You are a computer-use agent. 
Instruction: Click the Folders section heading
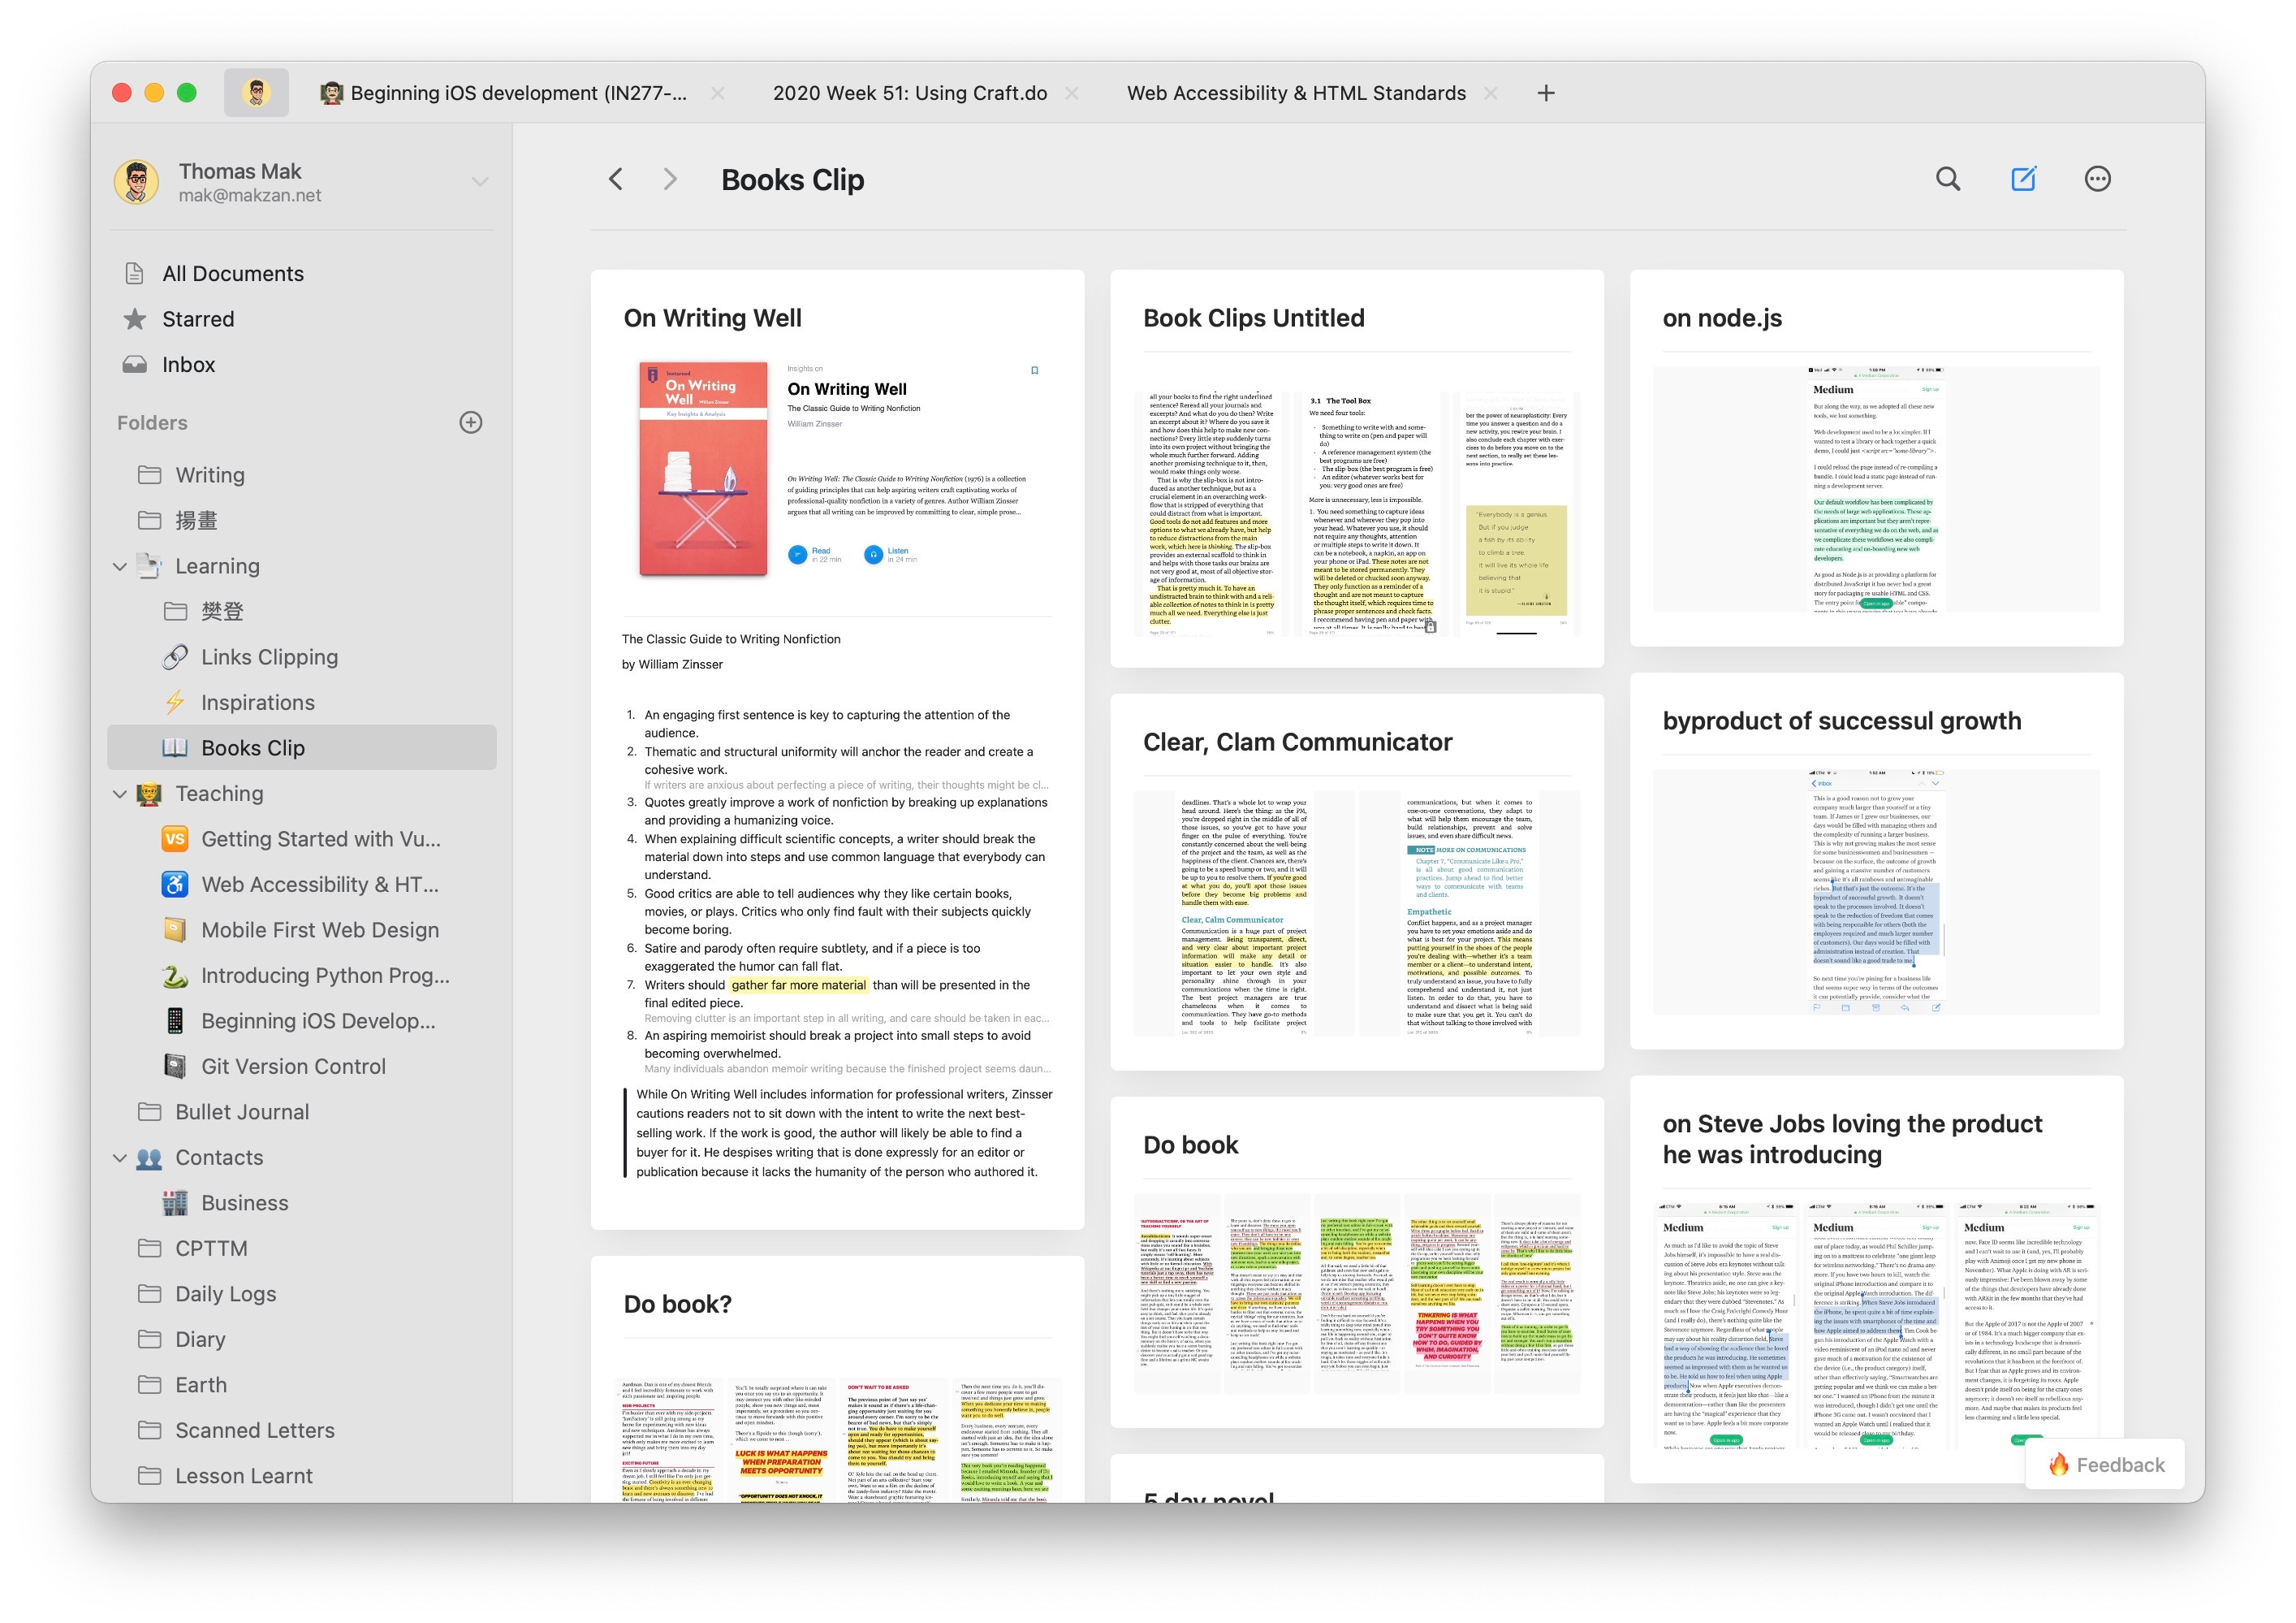(x=152, y=423)
